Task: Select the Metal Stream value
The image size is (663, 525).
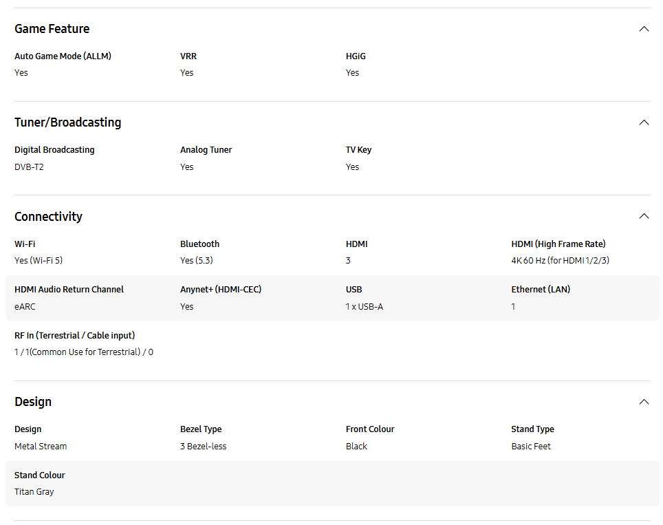Action: pyautogui.click(x=41, y=447)
